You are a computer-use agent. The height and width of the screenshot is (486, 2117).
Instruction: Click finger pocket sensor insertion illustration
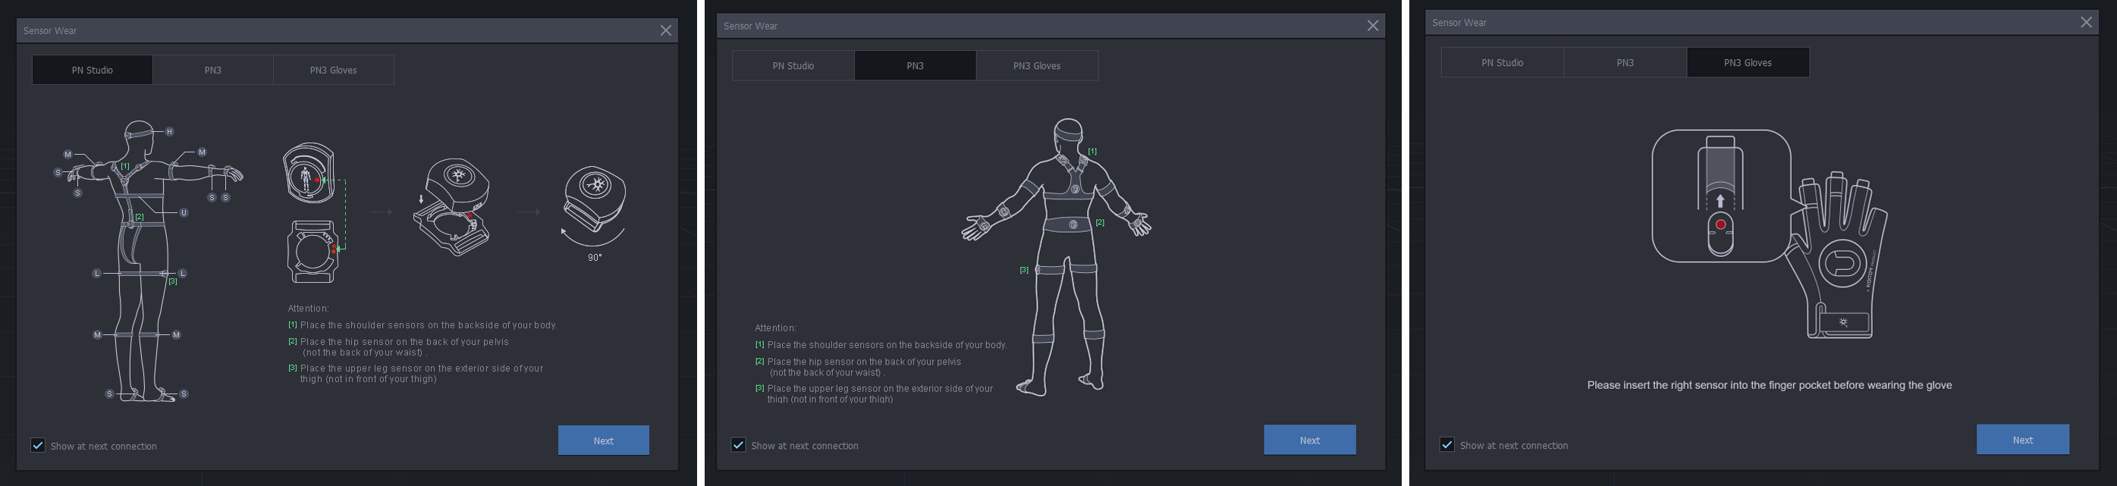pyautogui.click(x=1721, y=196)
